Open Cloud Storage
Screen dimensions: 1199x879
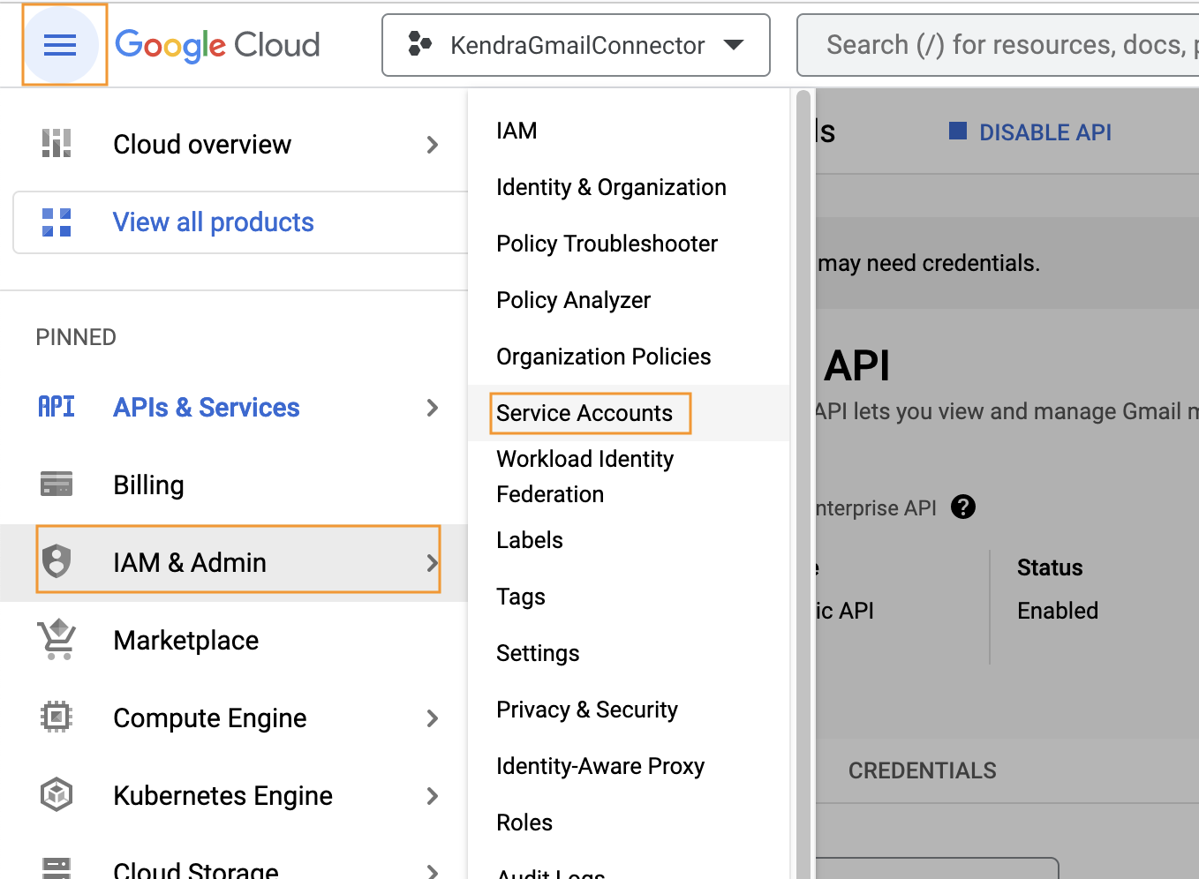(x=195, y=870)
